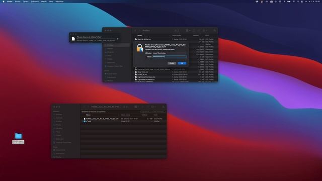Open Control Center from the menu bar

point(302,2)
